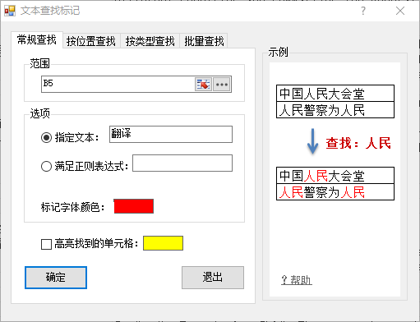
Task: Open the 帮助 link
Action: coord(297,280)
